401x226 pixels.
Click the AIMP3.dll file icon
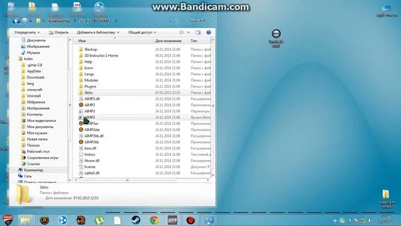point(81,99)
